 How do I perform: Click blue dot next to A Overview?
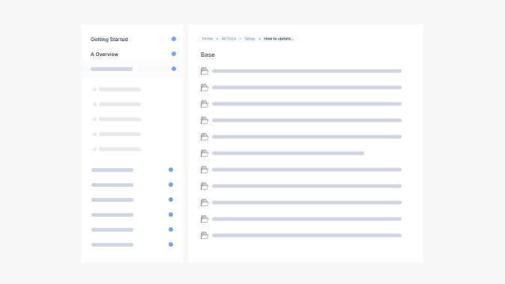[174, 54]
